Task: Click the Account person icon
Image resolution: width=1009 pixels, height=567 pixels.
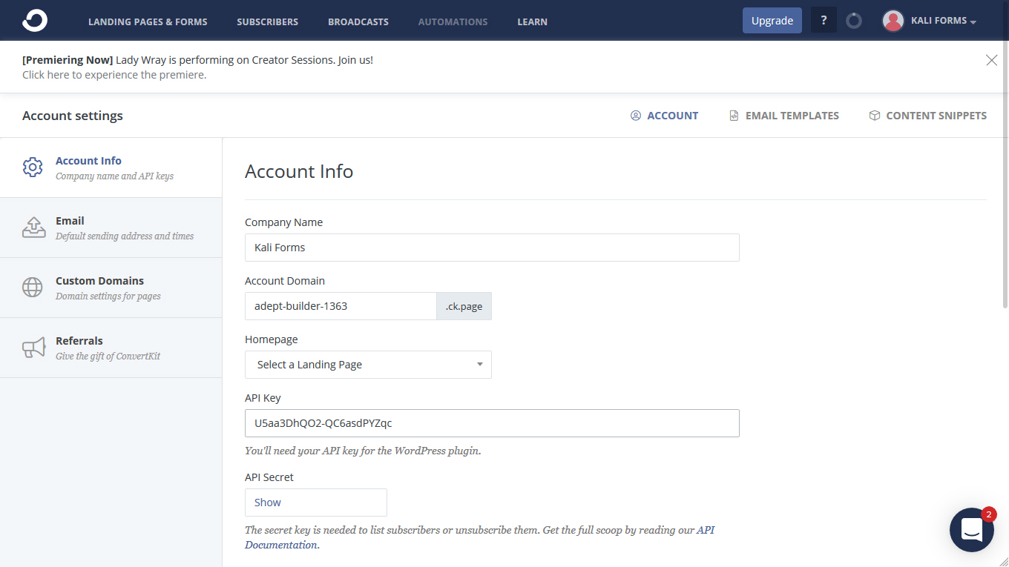Action: [x=636, y=116]
